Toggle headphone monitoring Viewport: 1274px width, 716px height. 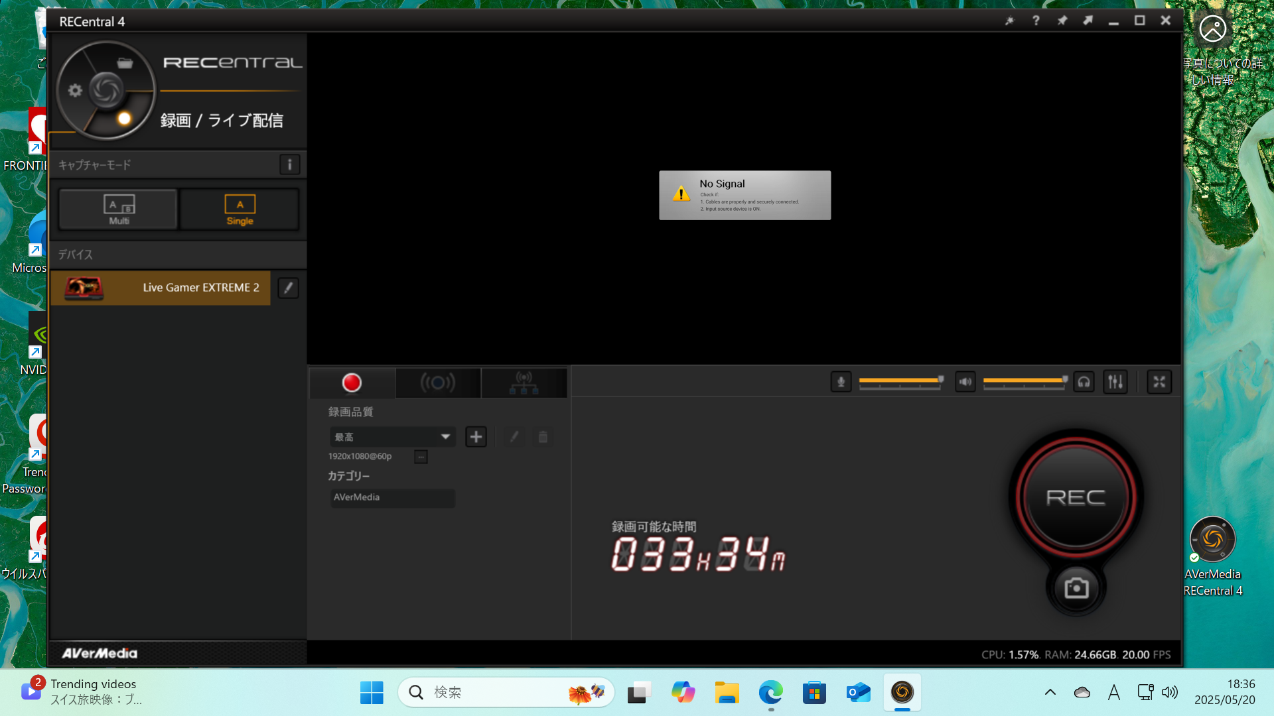[x=1084, y=382]
